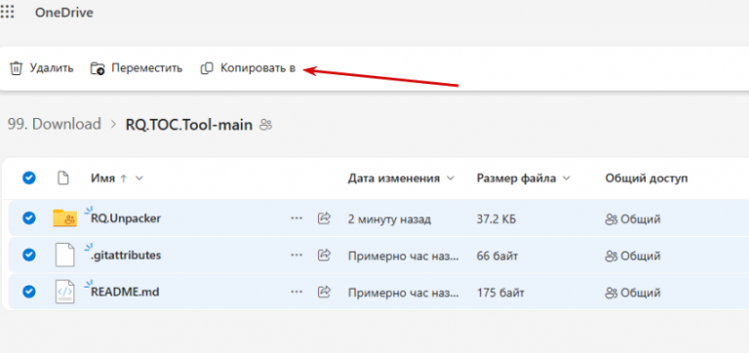The width and height of the screenshot is (749, 353).
Task: Go to 99. Download breadcrumb
Action: 54,125
